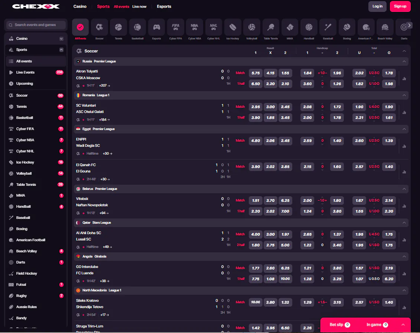Choose the Cyber NBA category icon
The width and height of the screenshot is (420, 333).
tap(195, 27)
